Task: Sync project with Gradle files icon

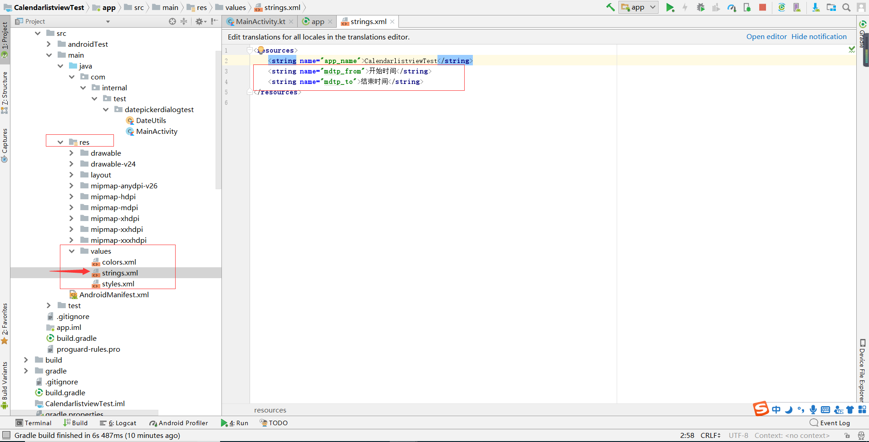Action: [x=781, y=7]
